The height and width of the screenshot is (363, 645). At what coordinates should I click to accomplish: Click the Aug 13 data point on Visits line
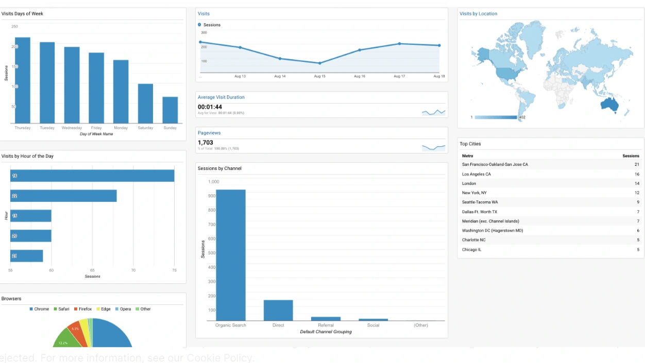click(x=240, y=47)
